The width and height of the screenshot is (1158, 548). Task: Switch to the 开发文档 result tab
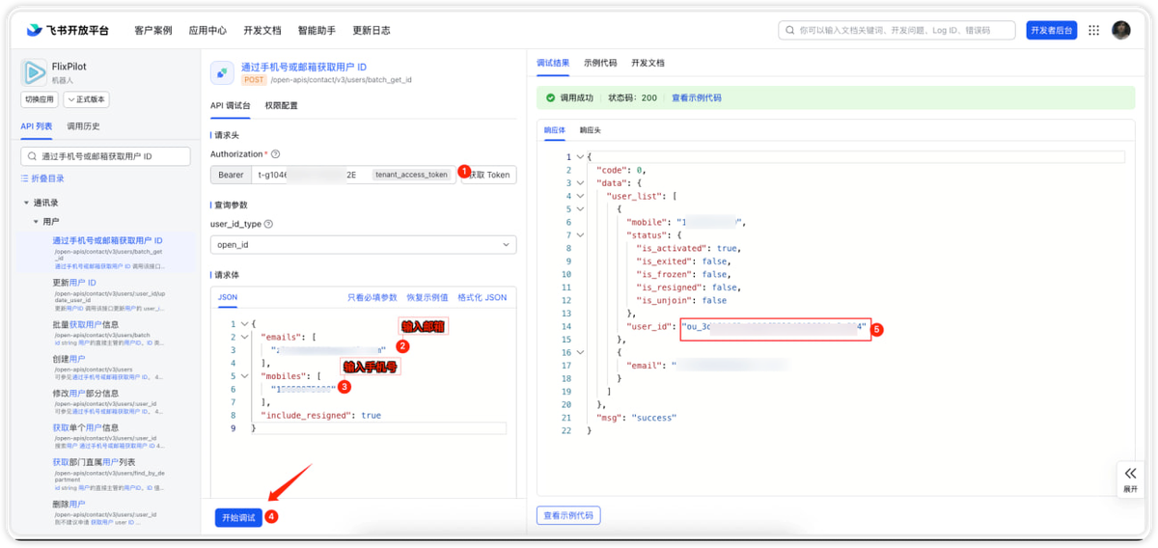(648, 63)
